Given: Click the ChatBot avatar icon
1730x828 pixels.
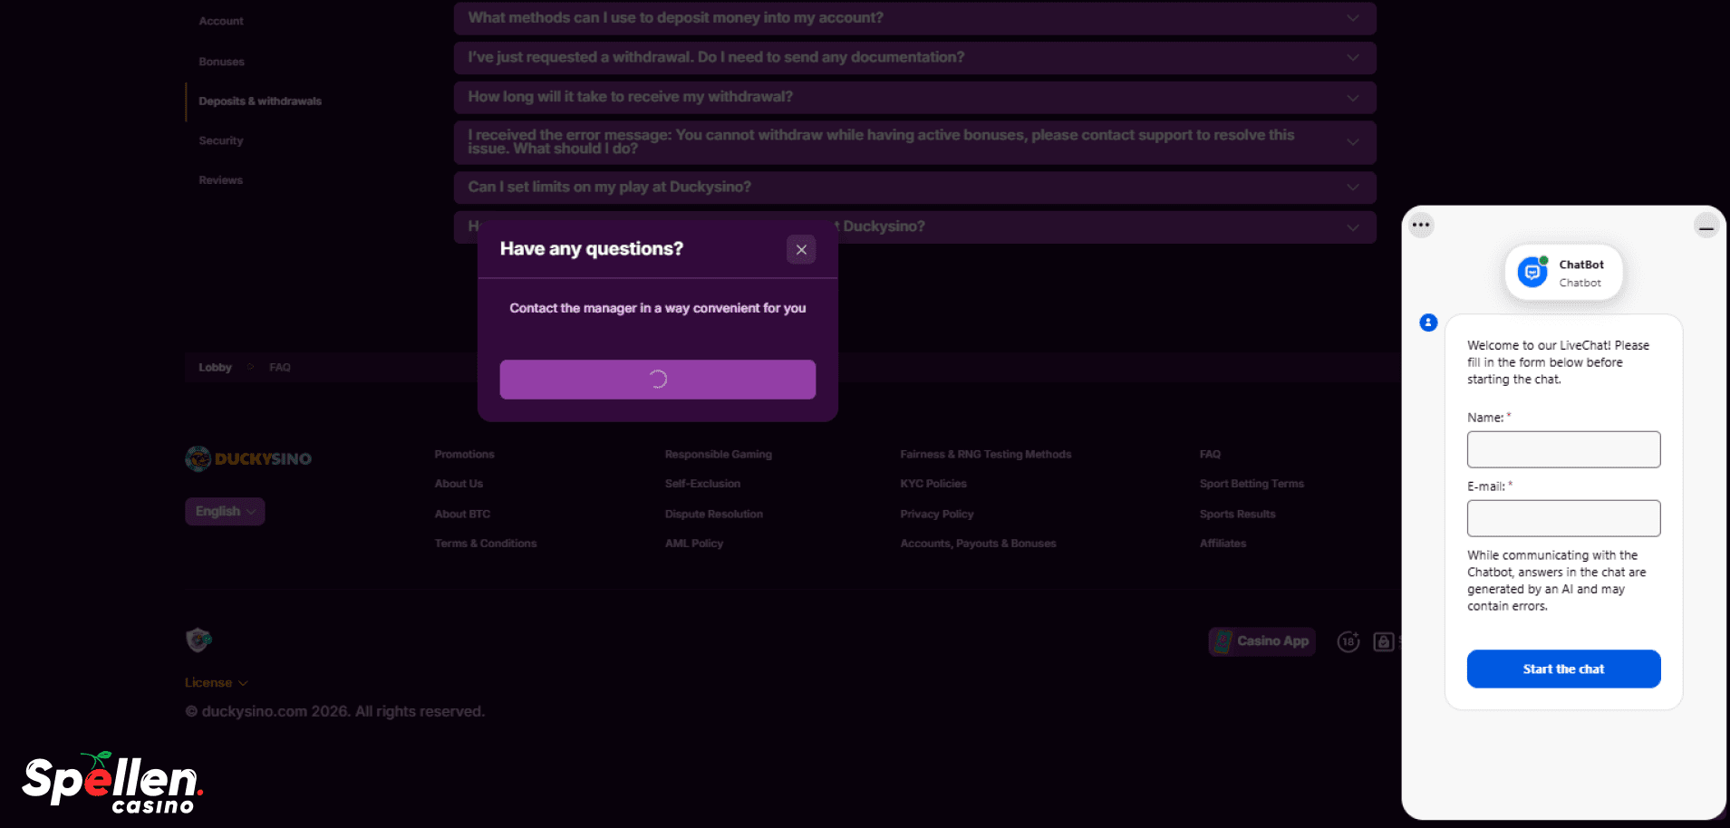Looking at the screenshot, I should (x=1532, y=272).
